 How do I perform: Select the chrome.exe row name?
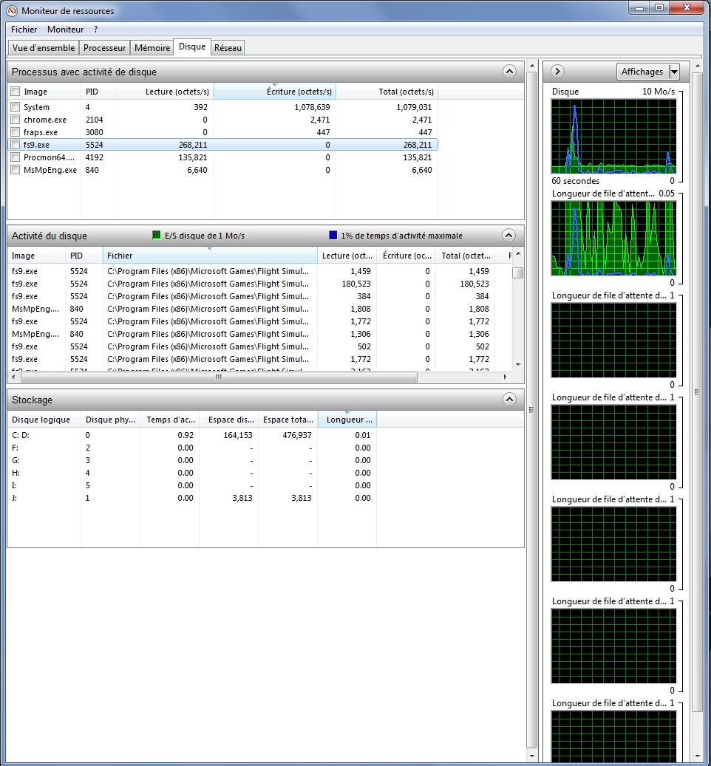tap(45, 120)
